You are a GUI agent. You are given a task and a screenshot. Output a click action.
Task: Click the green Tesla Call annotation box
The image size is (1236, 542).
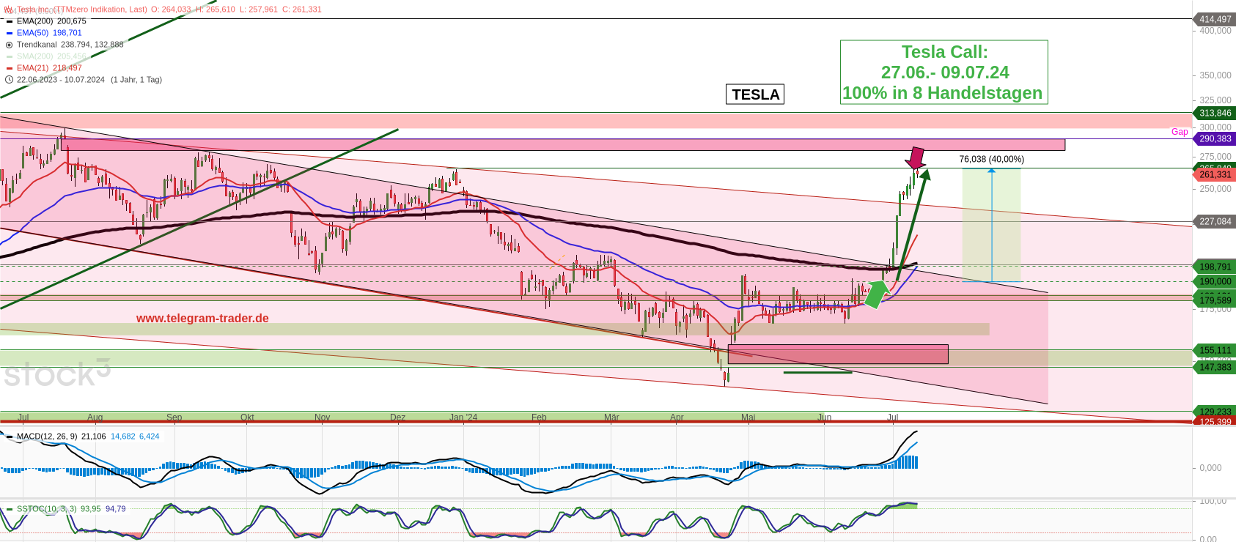pyautogui.click(x=944, y=73)
